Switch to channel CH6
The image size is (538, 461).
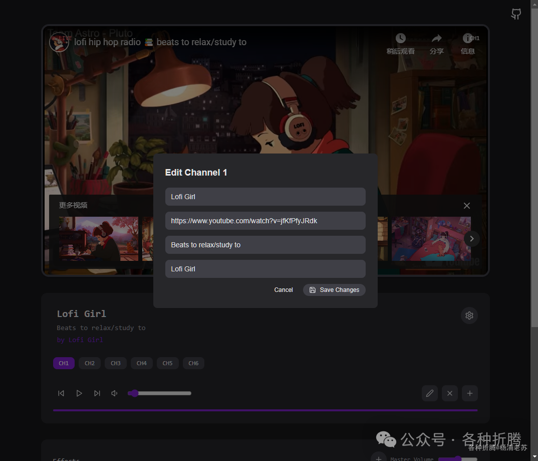193,363
